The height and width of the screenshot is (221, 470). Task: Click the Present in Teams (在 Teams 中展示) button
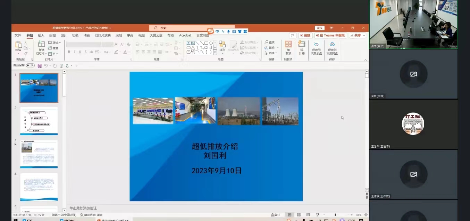pyautogui.click(x=331, y=35)
